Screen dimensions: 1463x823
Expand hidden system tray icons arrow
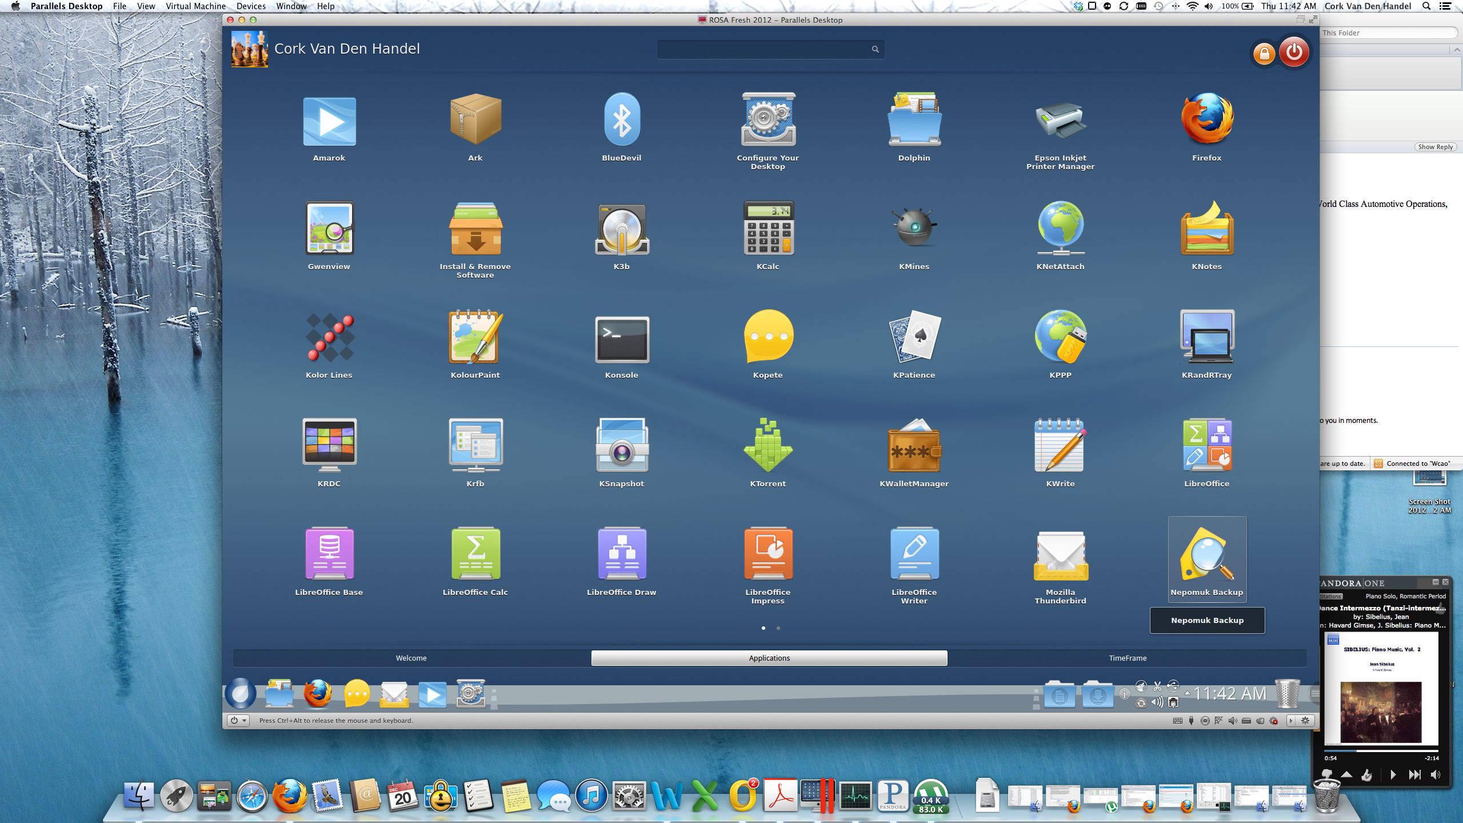pyautogui.click(x=1188, y=693)
